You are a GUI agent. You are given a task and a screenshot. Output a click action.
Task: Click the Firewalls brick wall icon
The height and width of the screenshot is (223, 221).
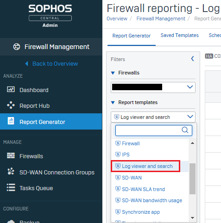pyautogui.click(x=11, y=155)
